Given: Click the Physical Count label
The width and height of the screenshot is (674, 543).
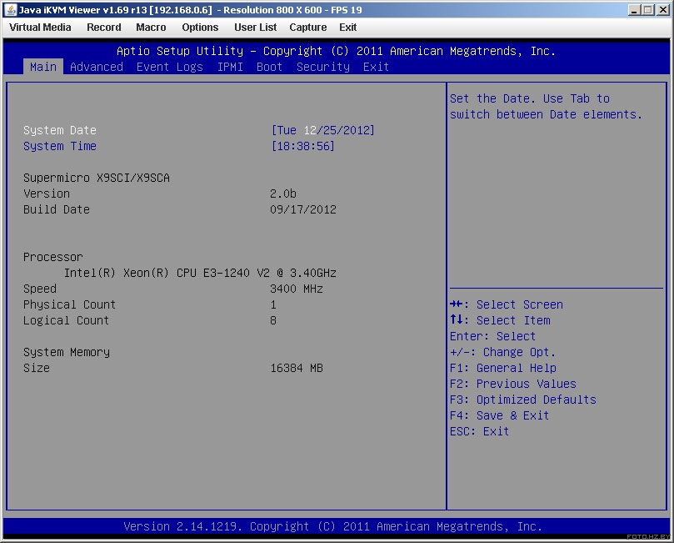Looking at the screenshot, I should [69, 304].
